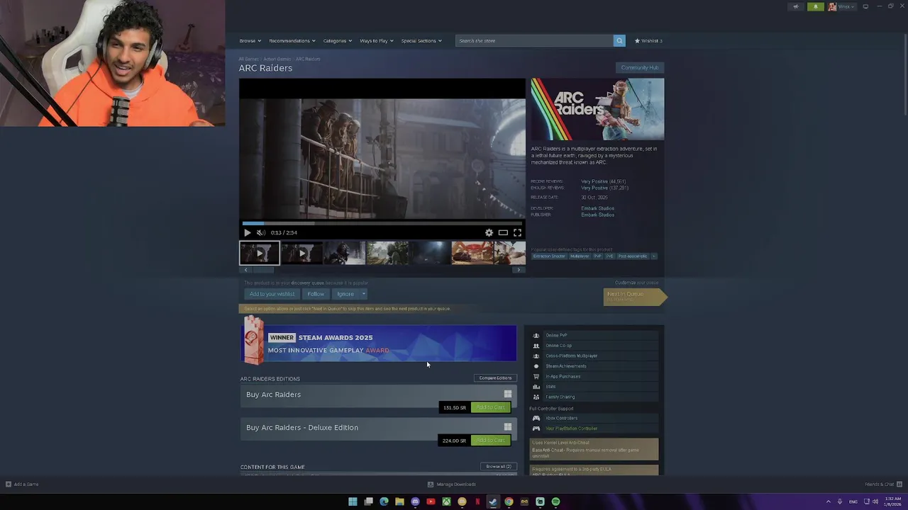The height and width of the screenshot is (510, 908).
Task: Focus the Search the store field
Action: (x=534, y=40)
